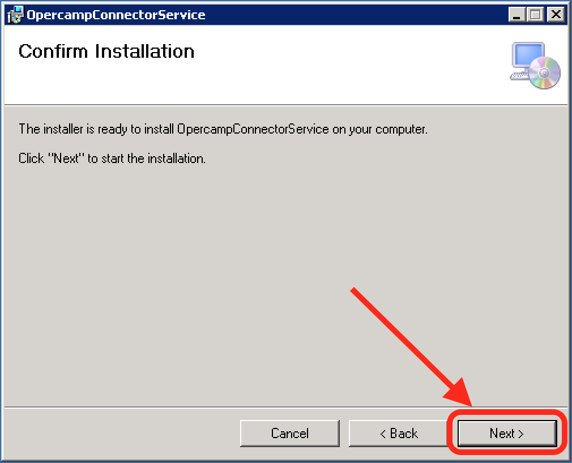The width and height of the screenshot is (572, 463).
Task: Minimize the installer window
Action: coord(516,15)
